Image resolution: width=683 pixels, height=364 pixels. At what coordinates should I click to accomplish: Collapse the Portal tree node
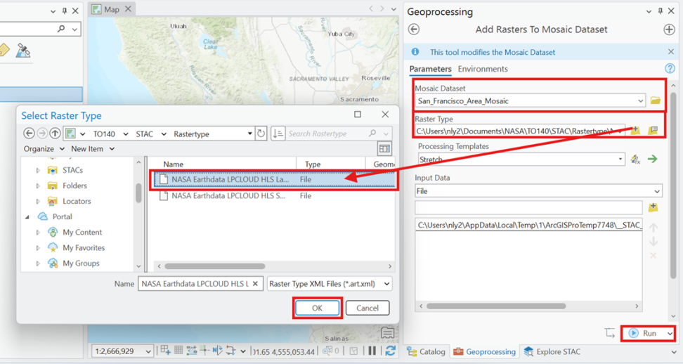pos(27,217)
